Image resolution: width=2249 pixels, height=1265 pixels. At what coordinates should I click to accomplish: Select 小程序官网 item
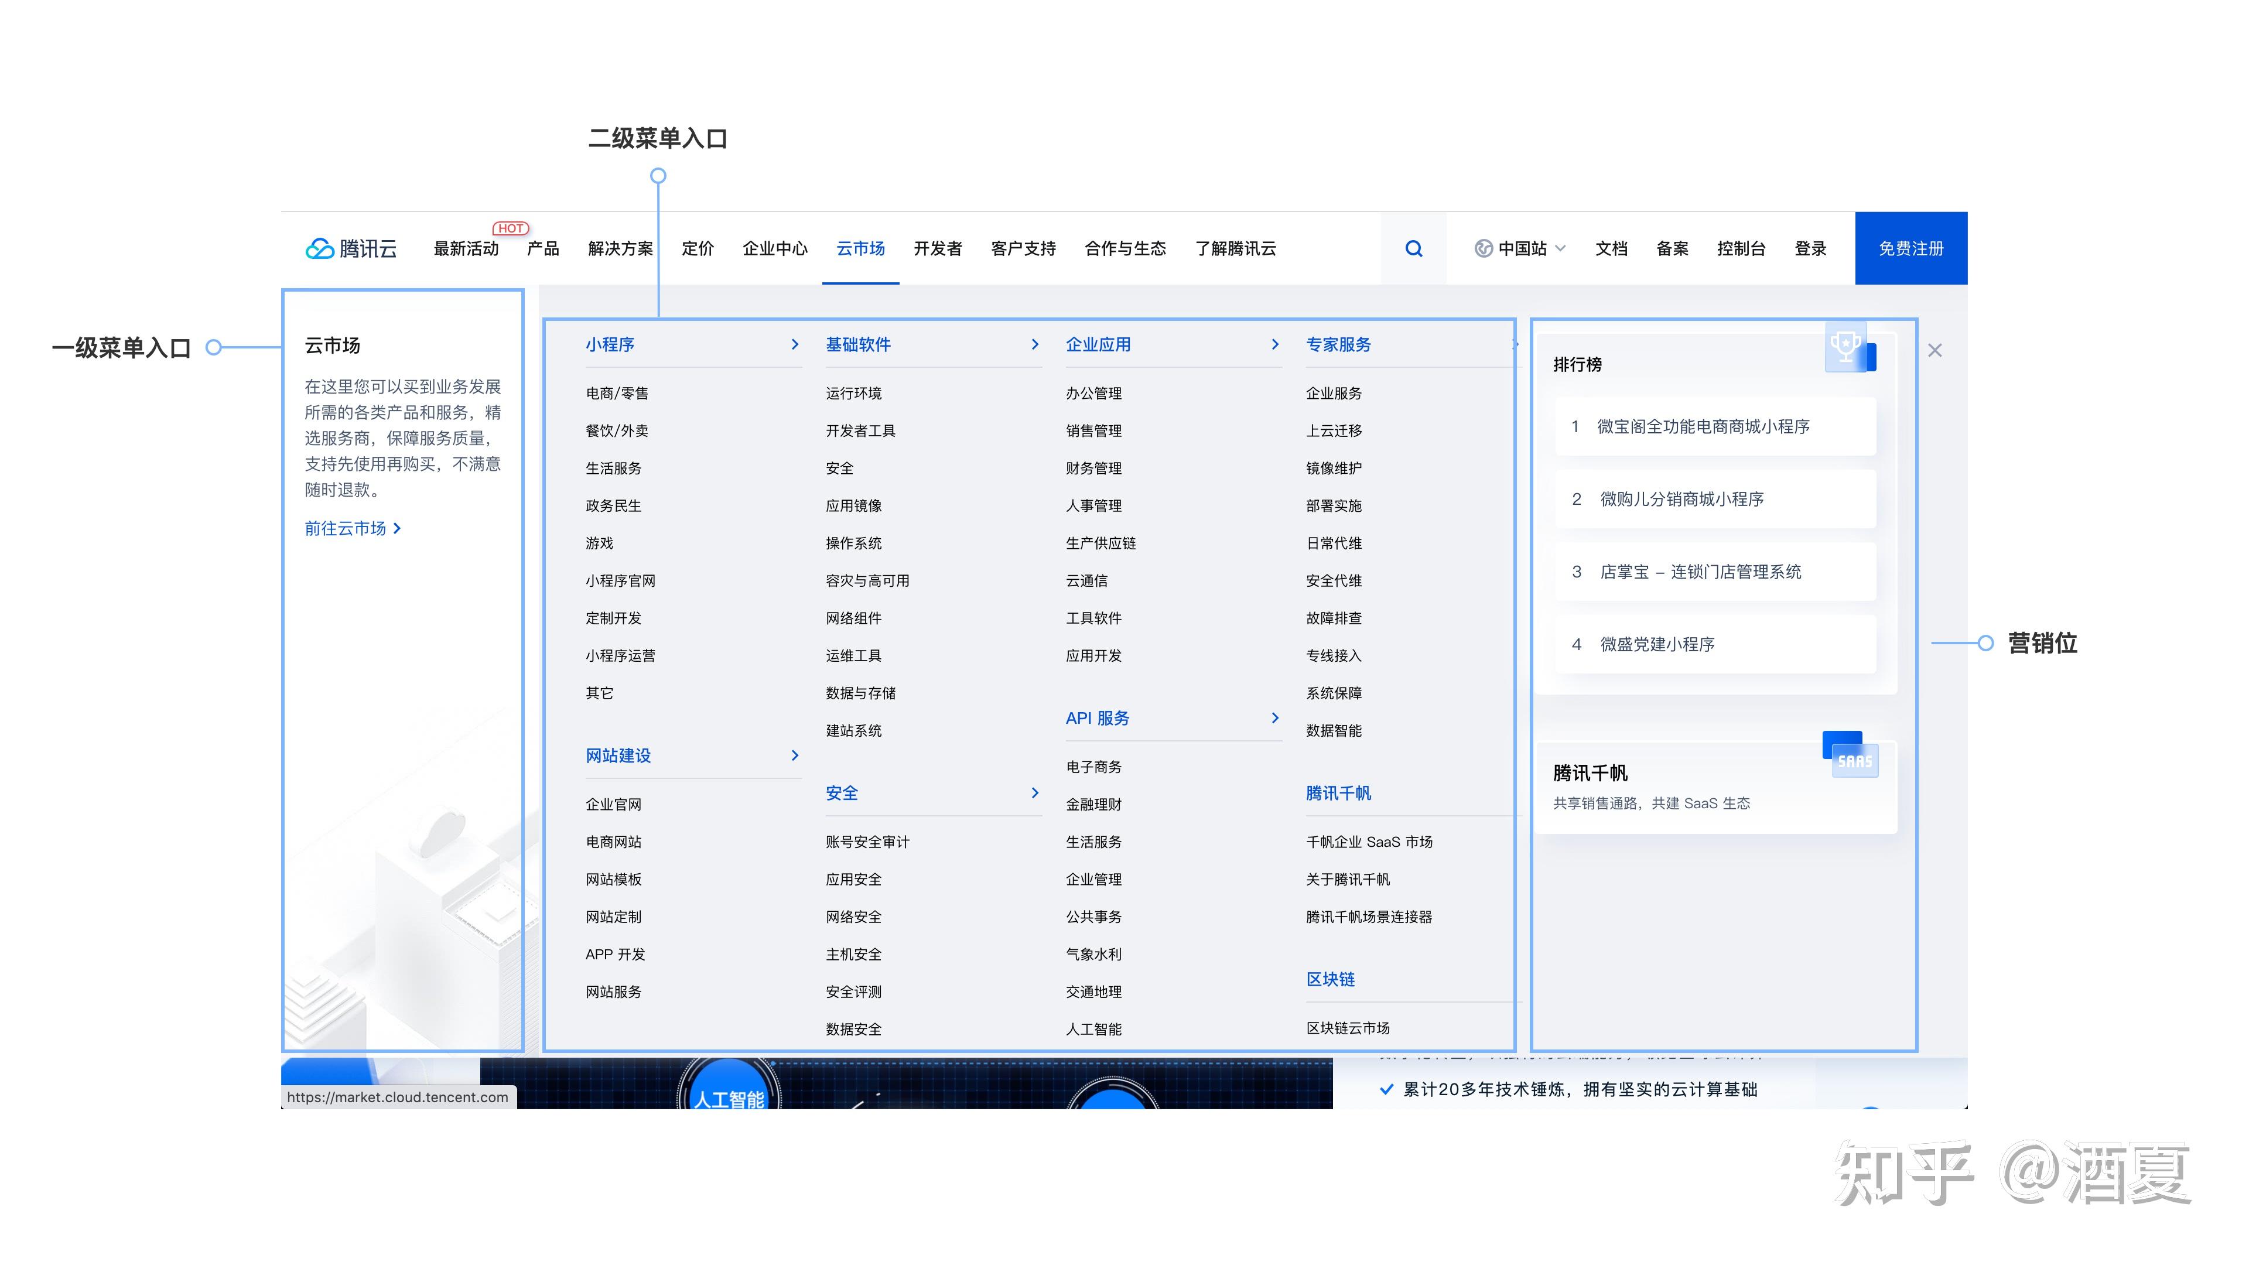click(x=621, y=580)
